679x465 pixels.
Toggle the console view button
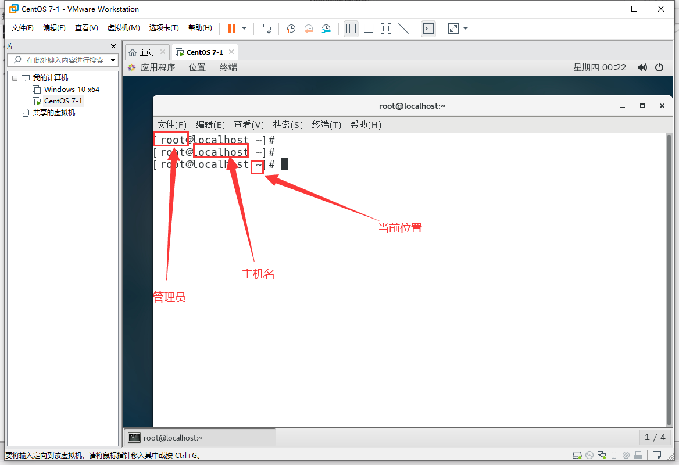coord(428,28)
